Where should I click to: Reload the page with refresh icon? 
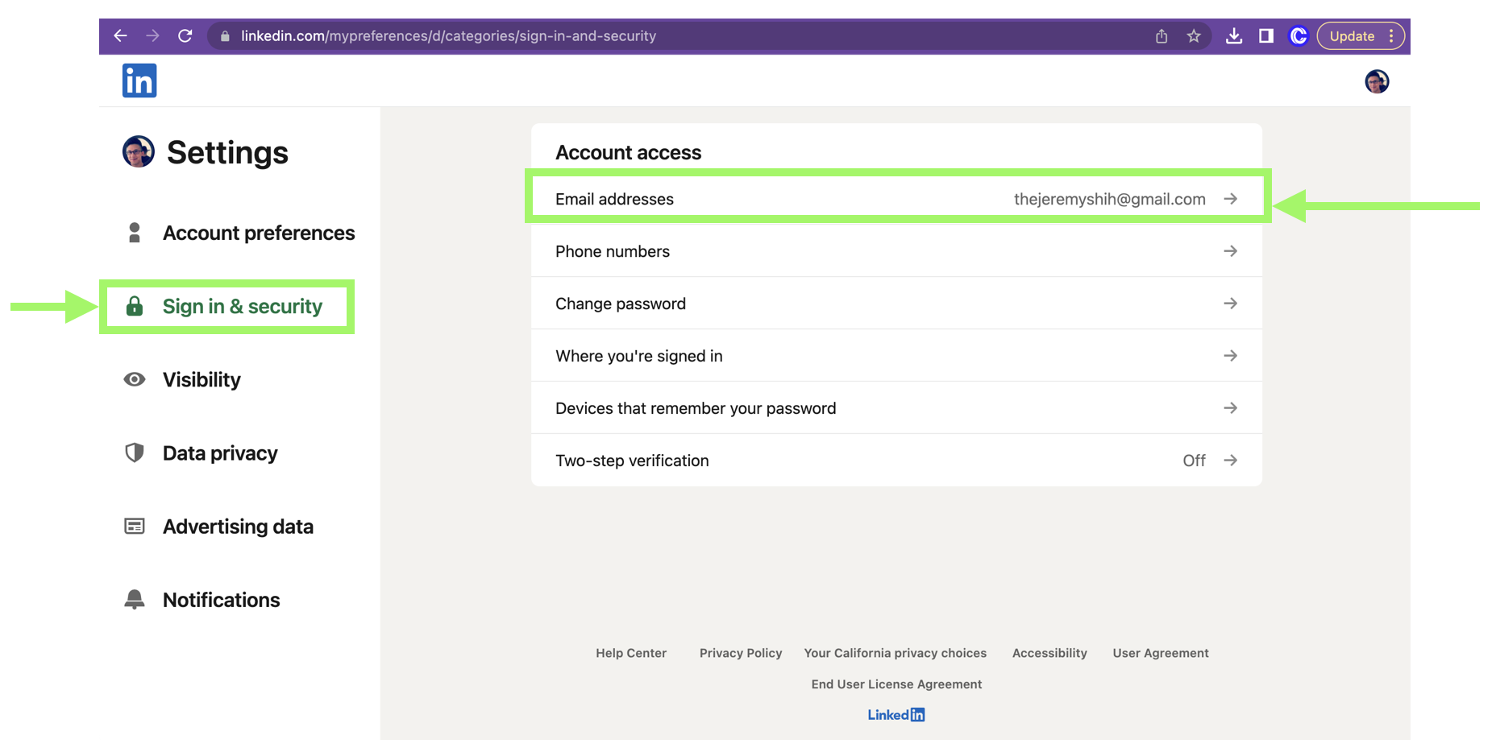point(185,36)
